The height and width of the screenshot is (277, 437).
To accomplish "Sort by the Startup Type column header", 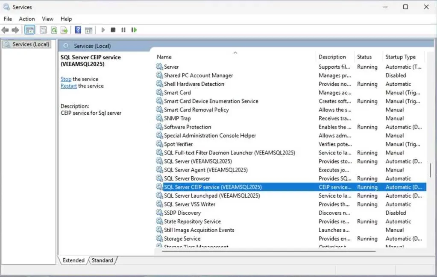I will tap(404, 57).
